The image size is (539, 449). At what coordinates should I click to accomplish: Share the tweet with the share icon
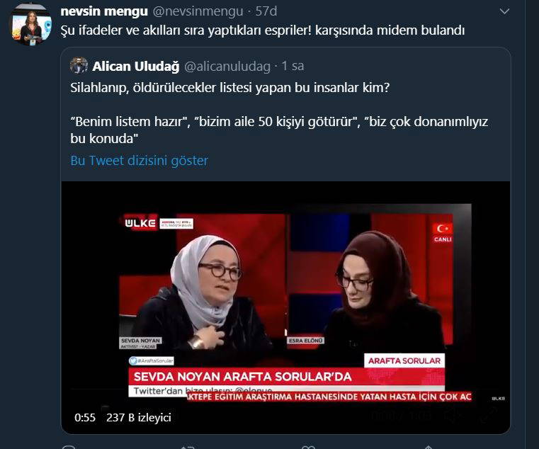(x=429, y=446)
